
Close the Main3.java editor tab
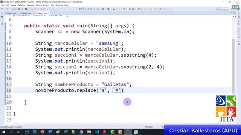pyautogui.click(x=49, y=13)
